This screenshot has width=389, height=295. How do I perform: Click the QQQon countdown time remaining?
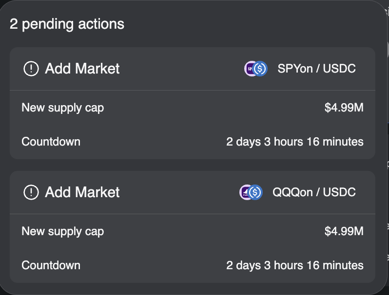295,265
